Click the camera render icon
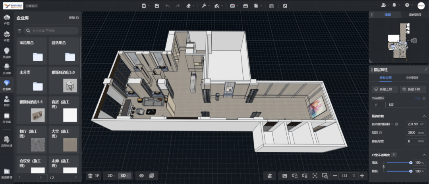 pyautogui.click(x=232, y=6)
